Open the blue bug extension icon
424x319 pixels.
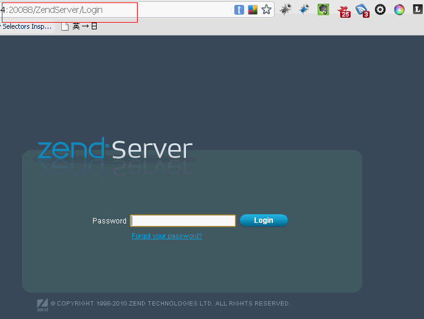pyautogui.click(x=304, y=9)
